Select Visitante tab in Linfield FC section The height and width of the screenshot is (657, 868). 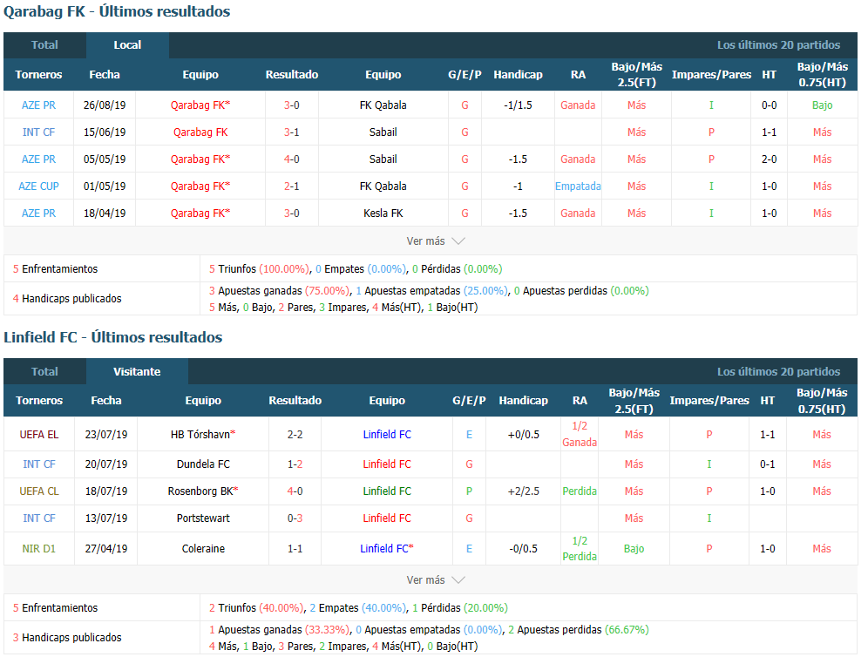point(137,371)
